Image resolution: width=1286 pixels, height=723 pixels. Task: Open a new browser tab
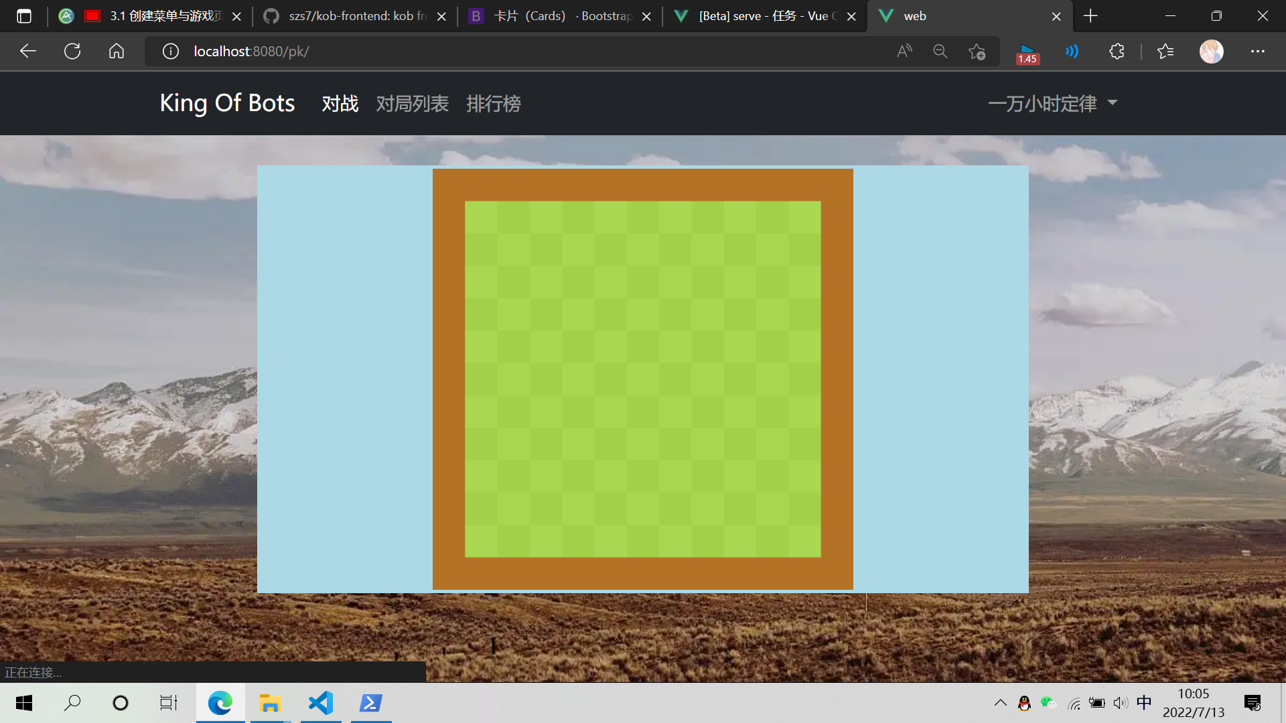[x=1090, y=16]
